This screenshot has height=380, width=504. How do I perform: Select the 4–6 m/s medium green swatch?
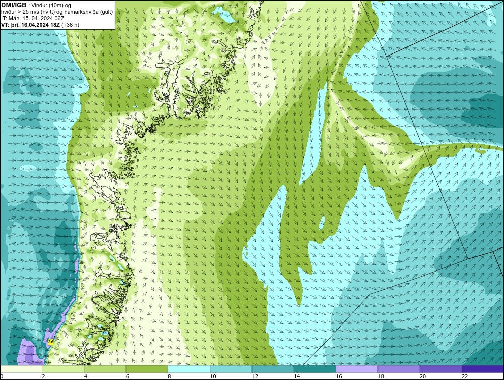click(x=105, y=369)
